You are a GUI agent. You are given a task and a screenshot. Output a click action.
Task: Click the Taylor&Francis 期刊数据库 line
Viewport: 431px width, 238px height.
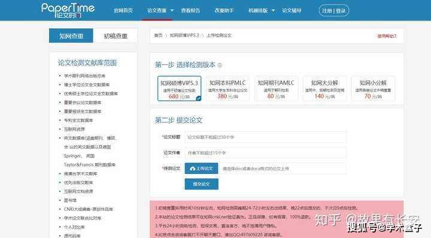coord(90,165)
